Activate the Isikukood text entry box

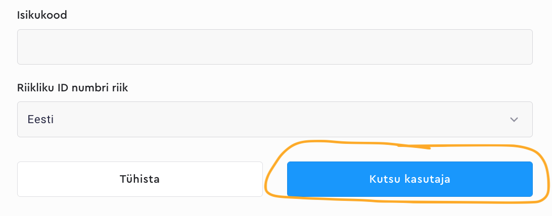point(274,47)
